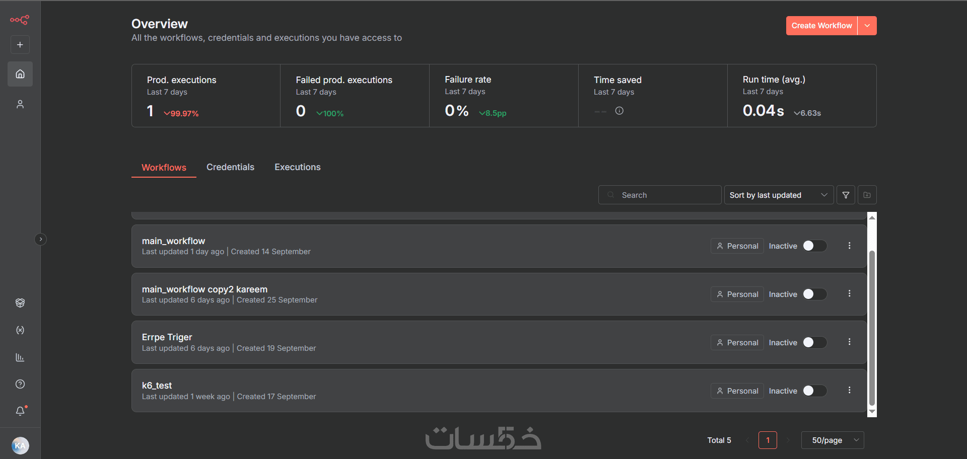The height and width of the screenshot is (459, 967).
Task: Click the Personal badge on k6_test
Action: tap(737, 391)
